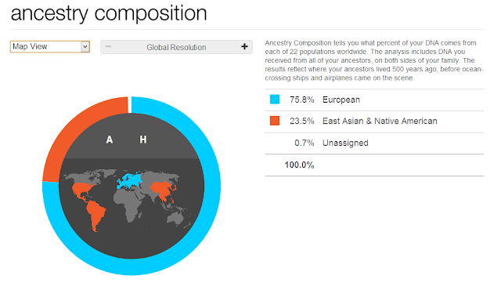Viewport: 501px width, 286px height.
Task: Decrease resolution with the minus icon
Action: point(108,47)
